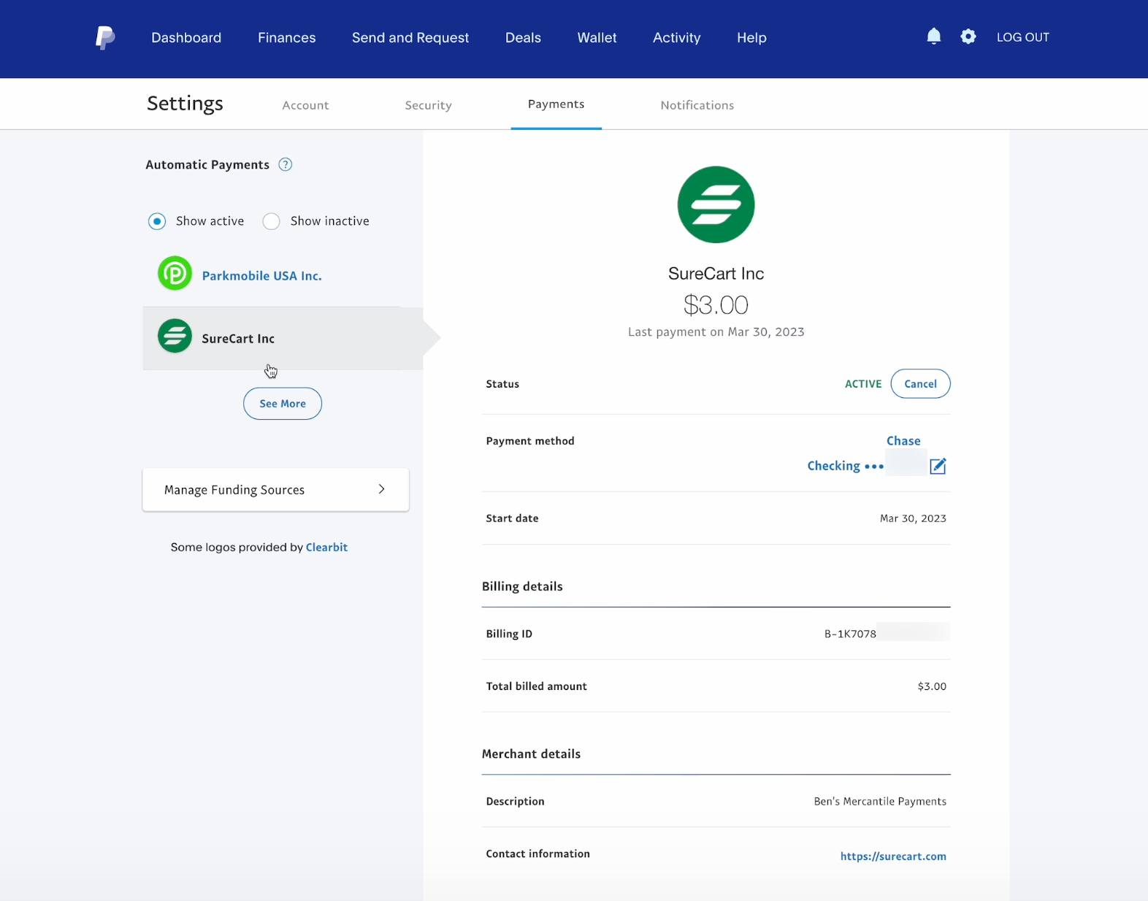Click the B-1K7078 billing ID value

pos(850,634)
